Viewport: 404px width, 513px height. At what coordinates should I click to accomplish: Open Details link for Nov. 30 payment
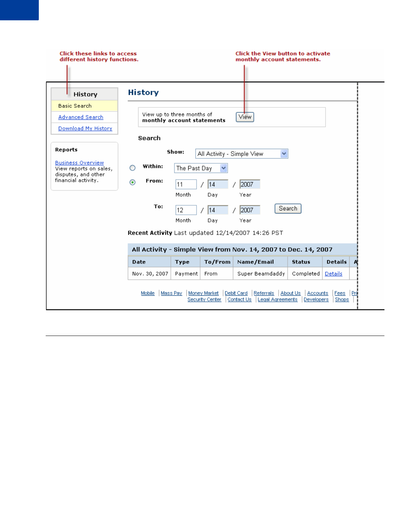click(334, 274)
